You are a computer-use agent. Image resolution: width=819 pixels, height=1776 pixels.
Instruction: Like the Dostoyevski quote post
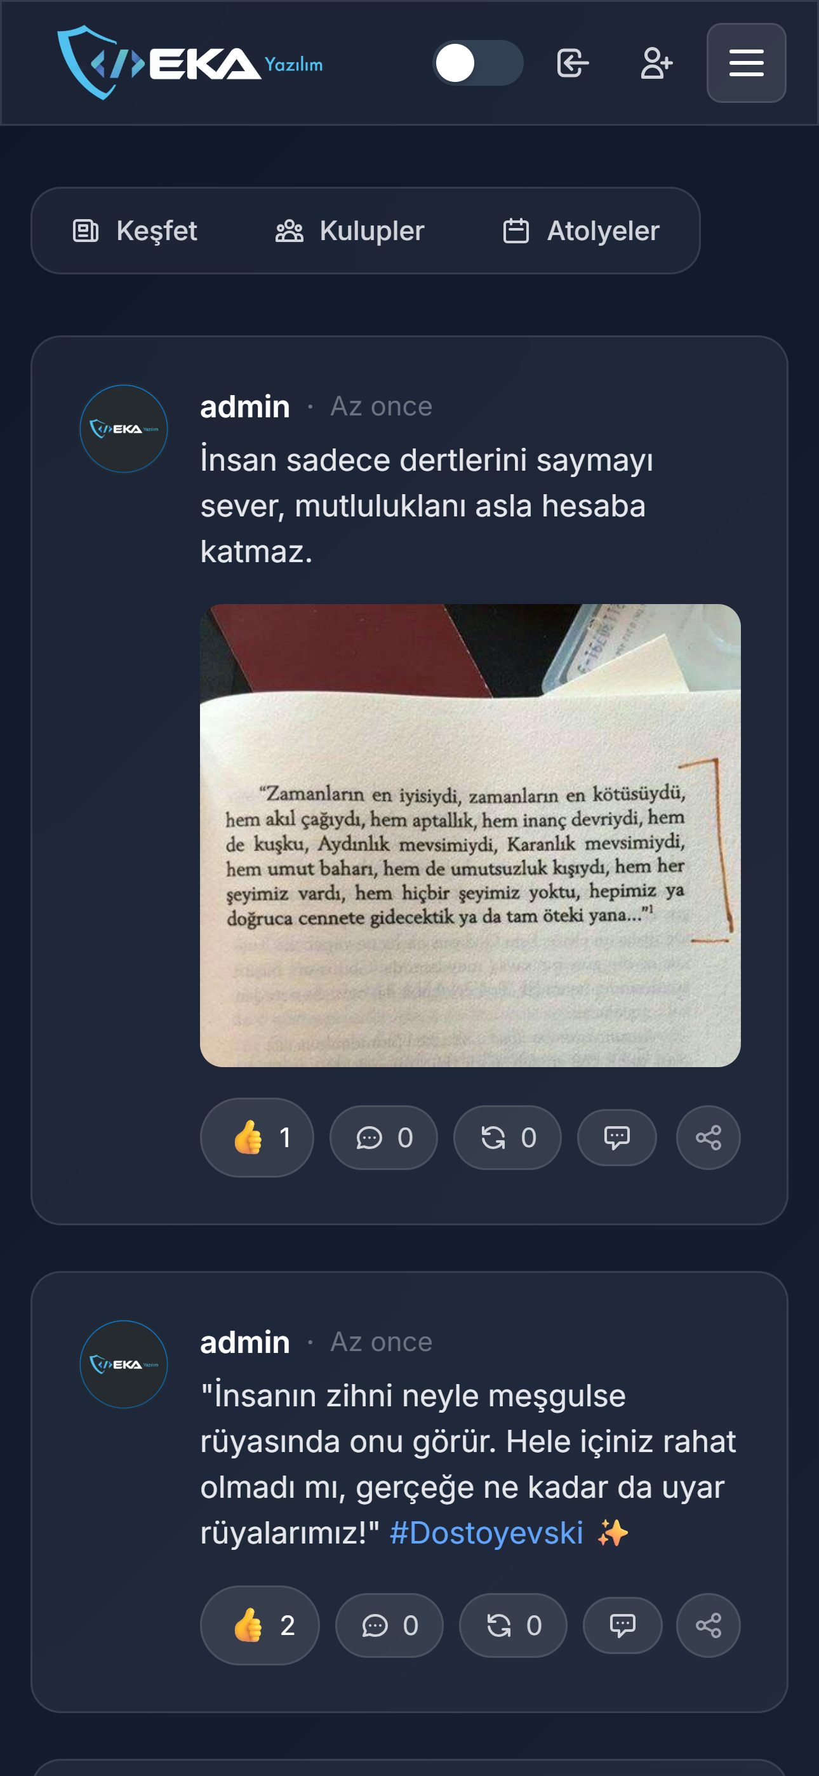tap(260, 1625)
